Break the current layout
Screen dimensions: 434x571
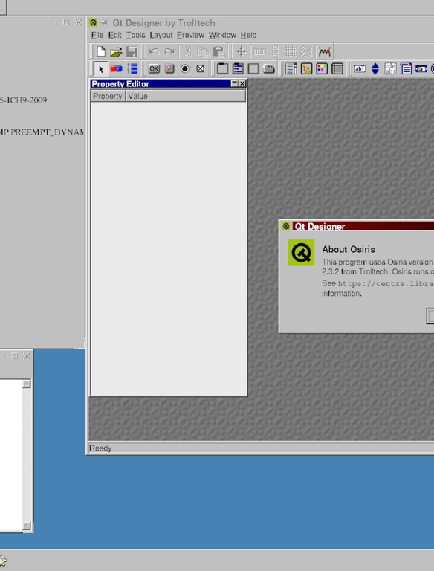tap(306, 52)
